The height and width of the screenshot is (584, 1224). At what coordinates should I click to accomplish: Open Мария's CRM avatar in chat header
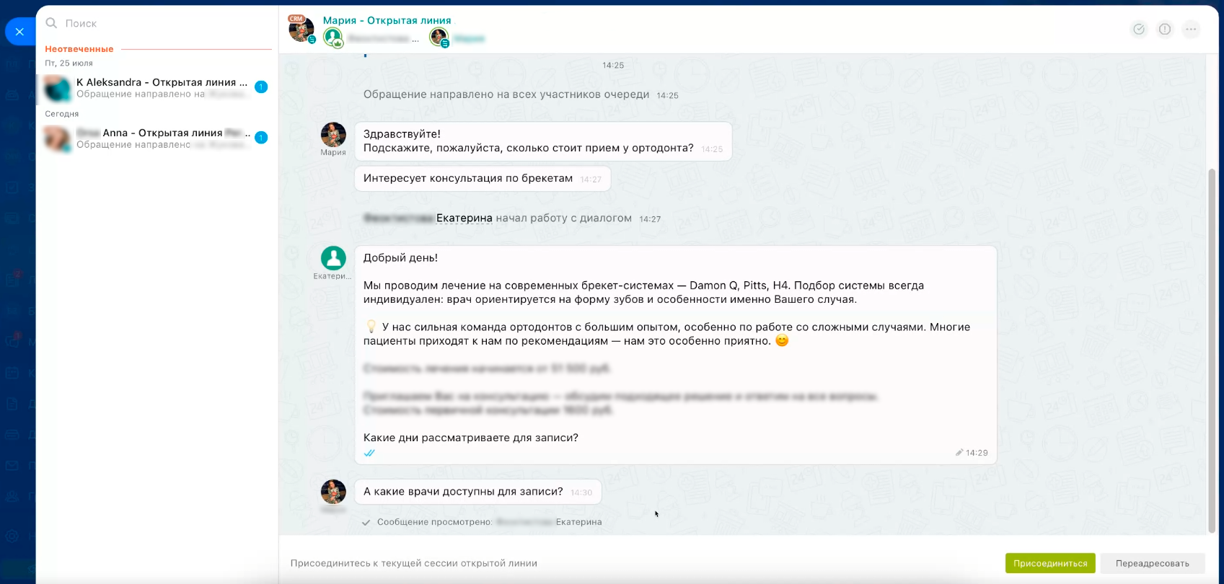301,29
